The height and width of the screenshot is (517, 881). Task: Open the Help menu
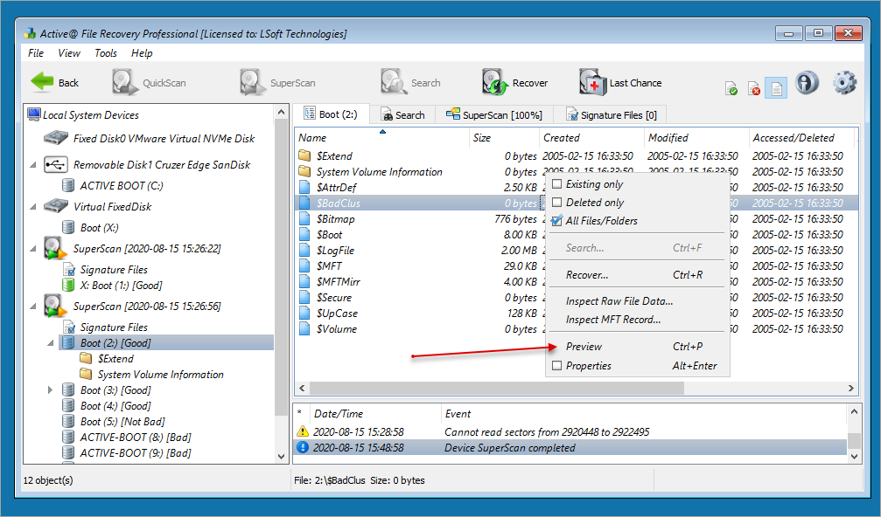[x=142, y=53]
